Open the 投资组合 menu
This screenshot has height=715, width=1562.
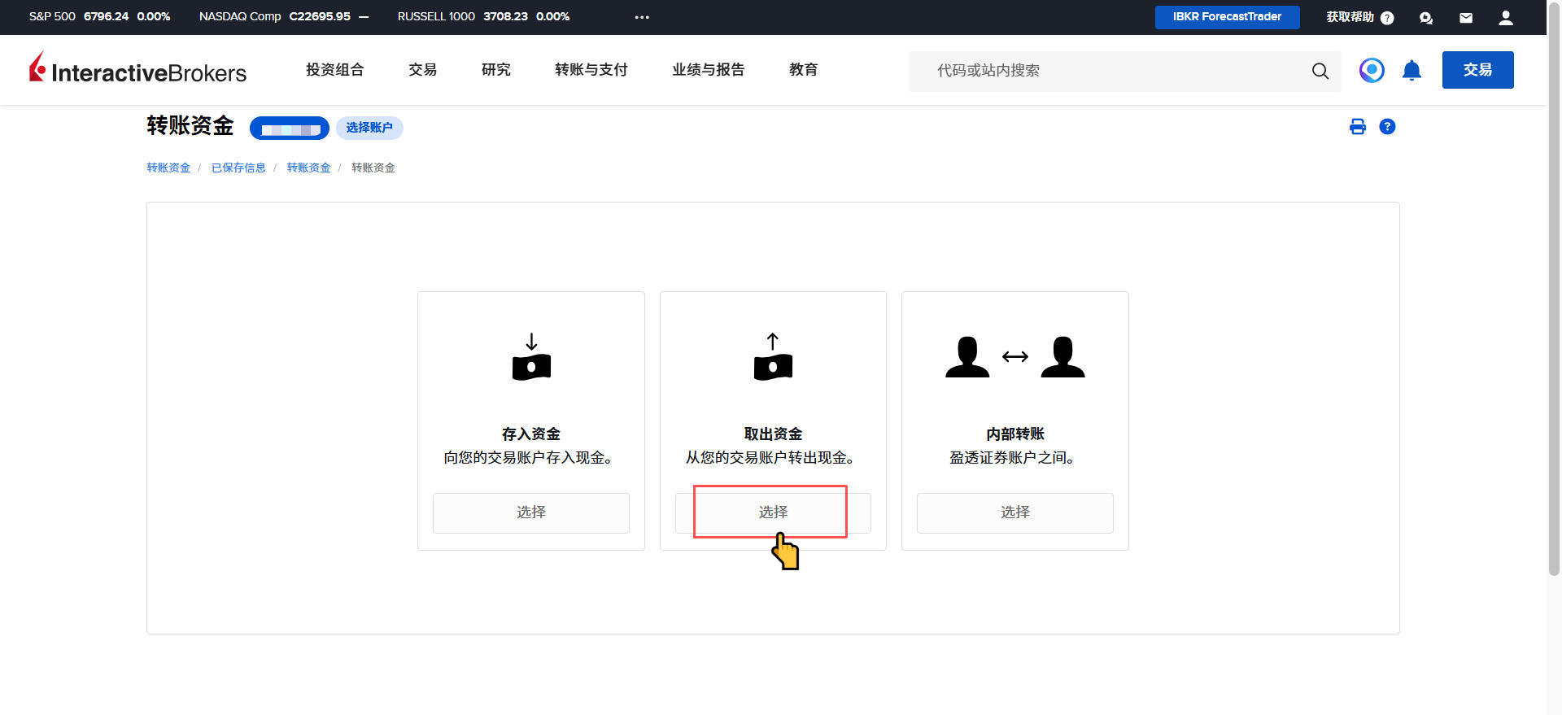click(334, 70)
